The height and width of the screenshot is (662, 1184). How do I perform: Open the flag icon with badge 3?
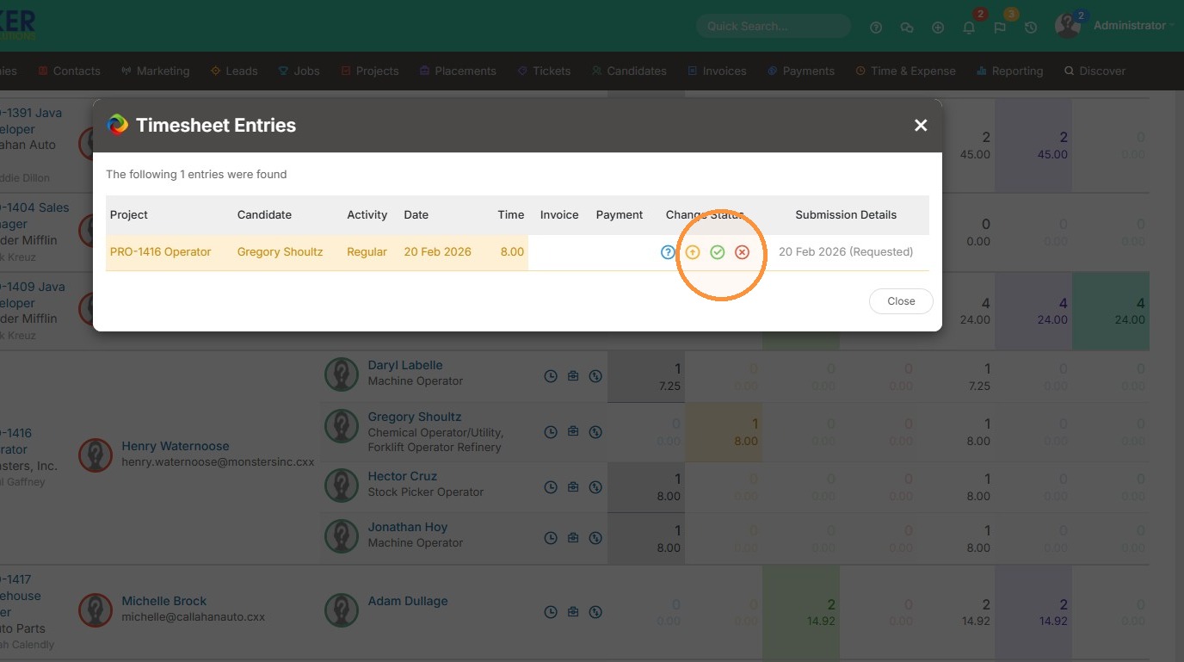1000,28
